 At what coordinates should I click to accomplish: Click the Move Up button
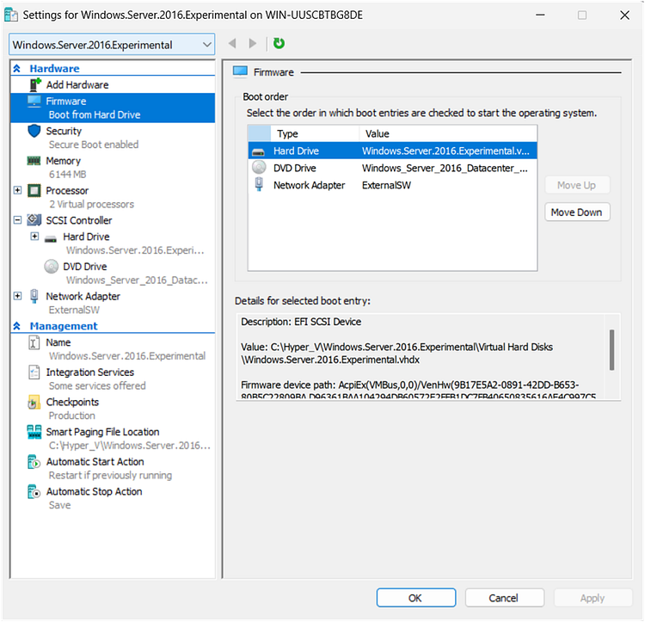577,185
